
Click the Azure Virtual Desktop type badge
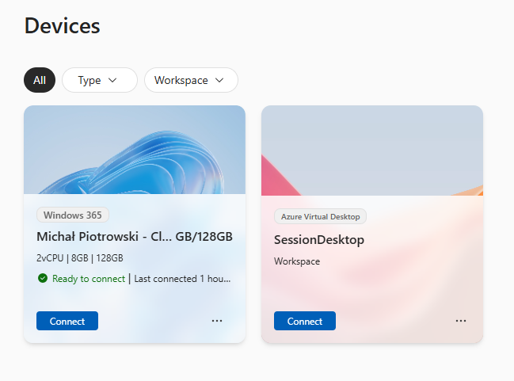pyautogui.click(x=320, y=217)
